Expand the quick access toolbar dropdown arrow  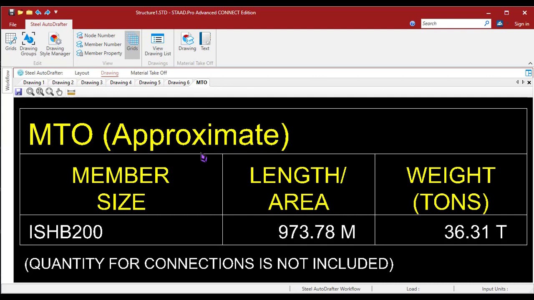(x=56, y=12)
